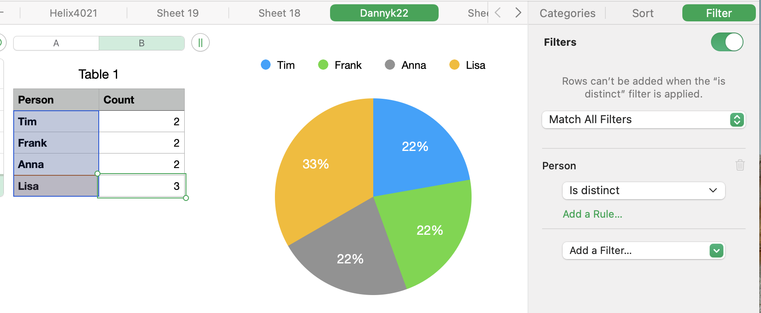The width and height of the screenshot is (761, 313).
Task: Click the add column handle beside column B
Action: [x=201, y=43]
